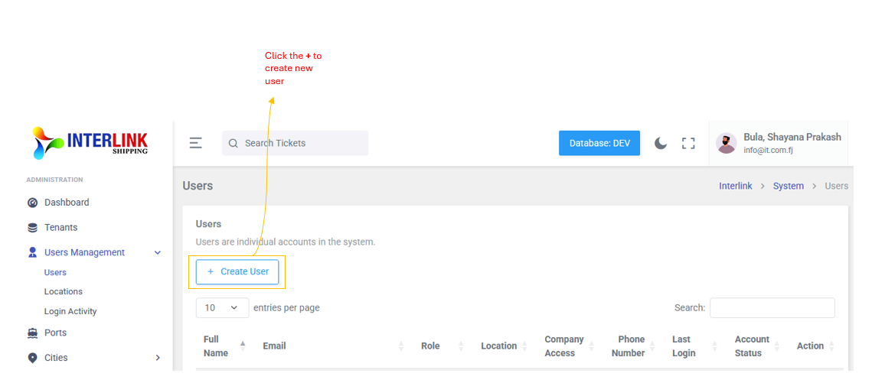Expand the Cities submenu chevron
872x383 pixels.
(158, 358)
